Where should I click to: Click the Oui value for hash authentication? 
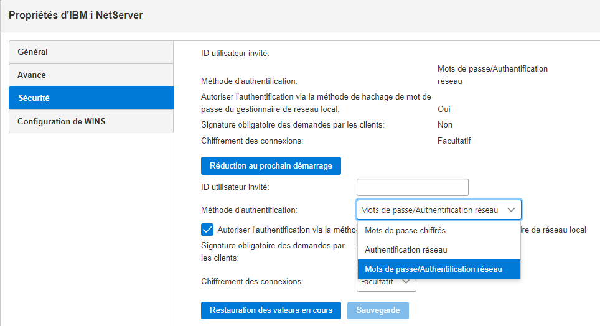click(444, 109)
